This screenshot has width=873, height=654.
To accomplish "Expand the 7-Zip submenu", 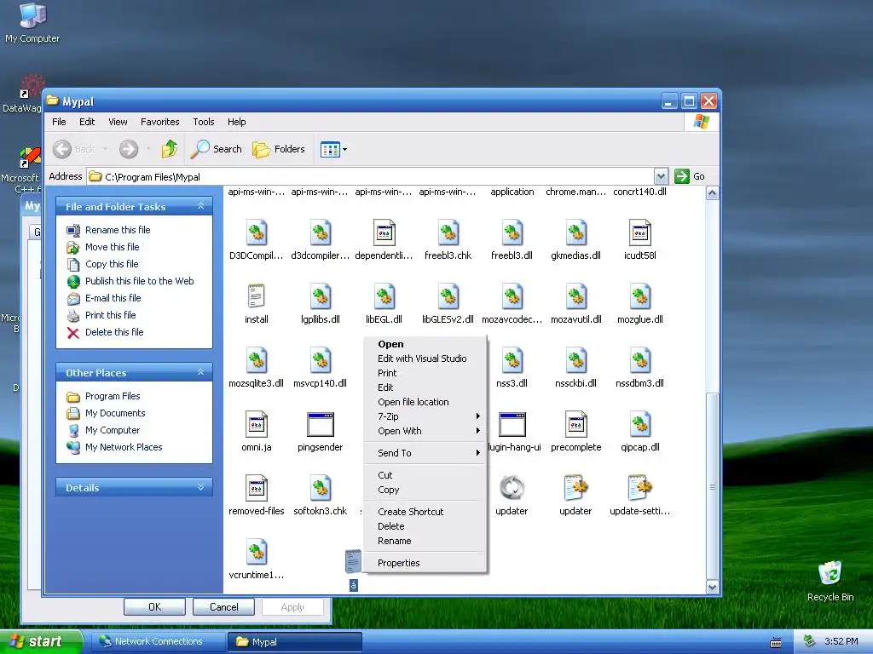I will (425, 416).
